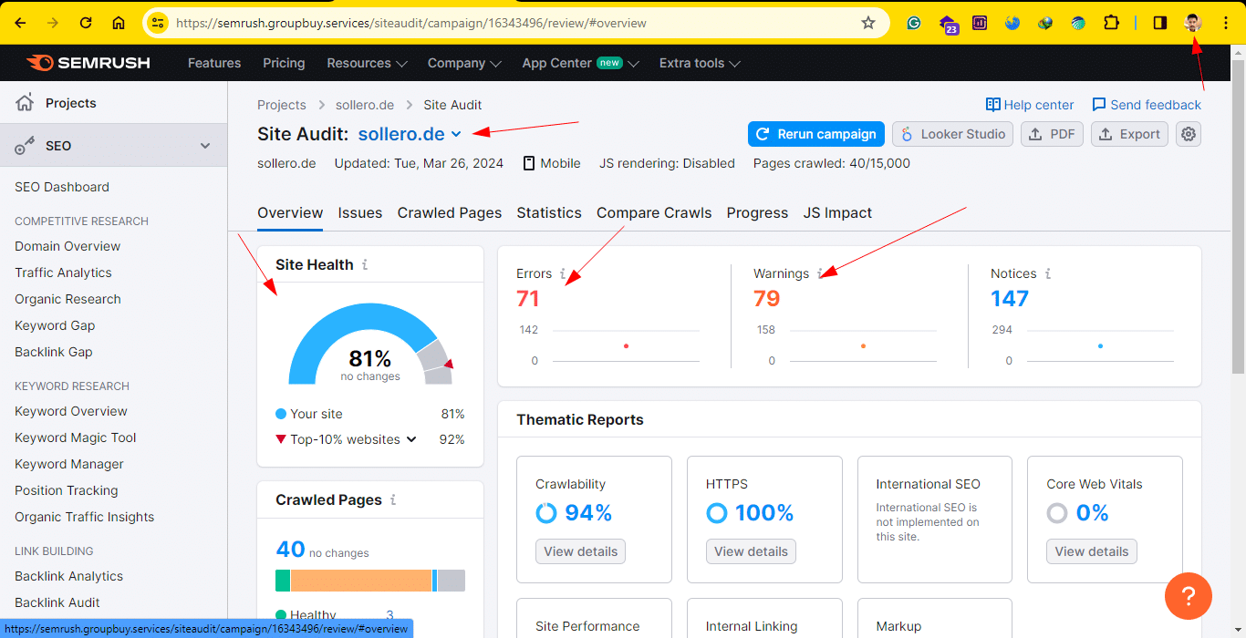Open the orange help question mark button
Viewport: 1246px width, 638px height.
point(1189,596)
